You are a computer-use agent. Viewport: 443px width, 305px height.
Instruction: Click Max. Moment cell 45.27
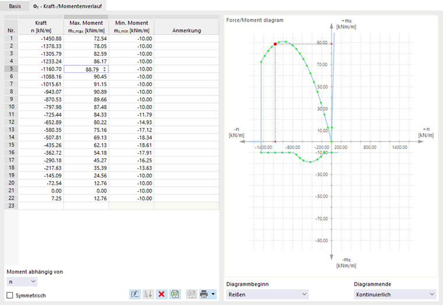[86, 161]
